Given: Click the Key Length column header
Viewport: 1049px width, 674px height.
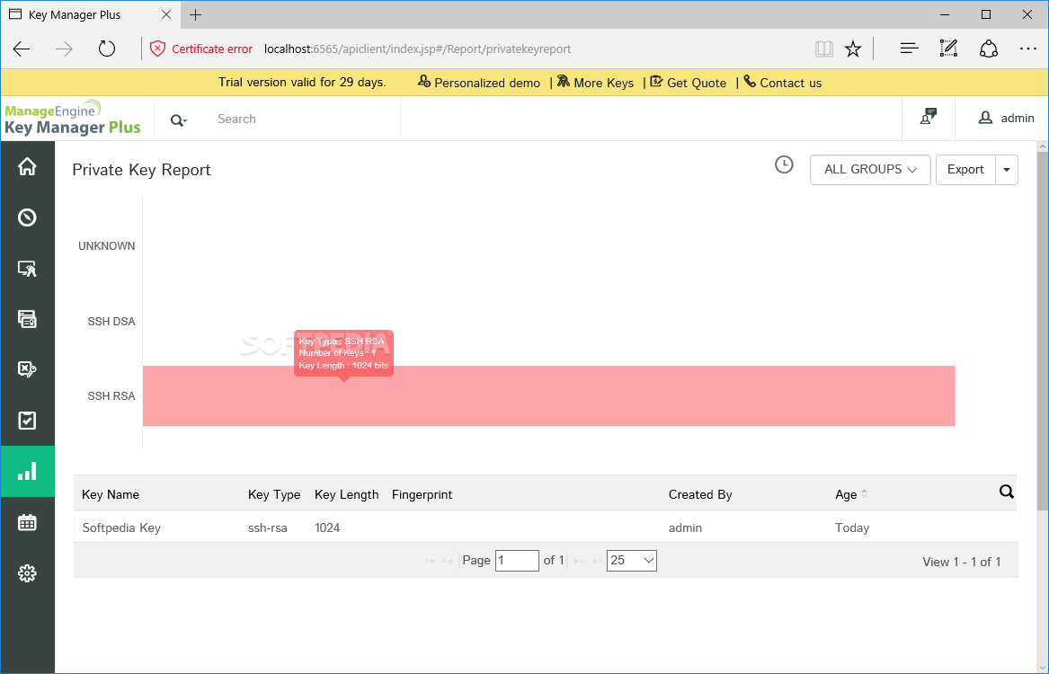Looking at the screenshot, I should 347,495.
